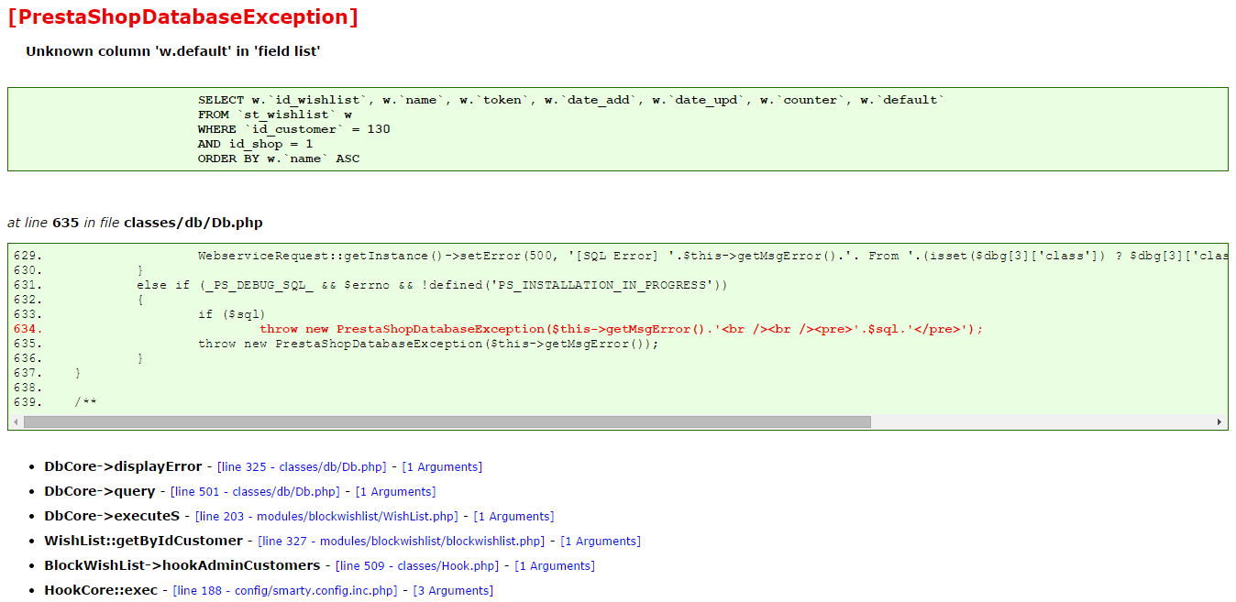Viewport: 1236px width, 602px height.
Task: Show arguments for BlockWishList->hookAdminCustomers
Action: 555,565
